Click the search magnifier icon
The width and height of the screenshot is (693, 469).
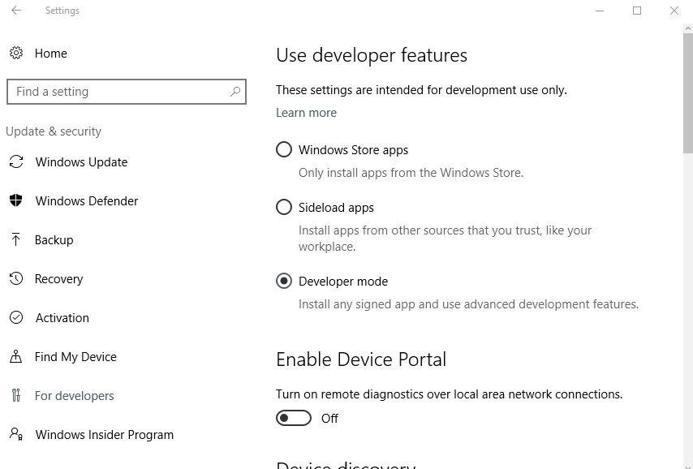(x=235, y=92)
